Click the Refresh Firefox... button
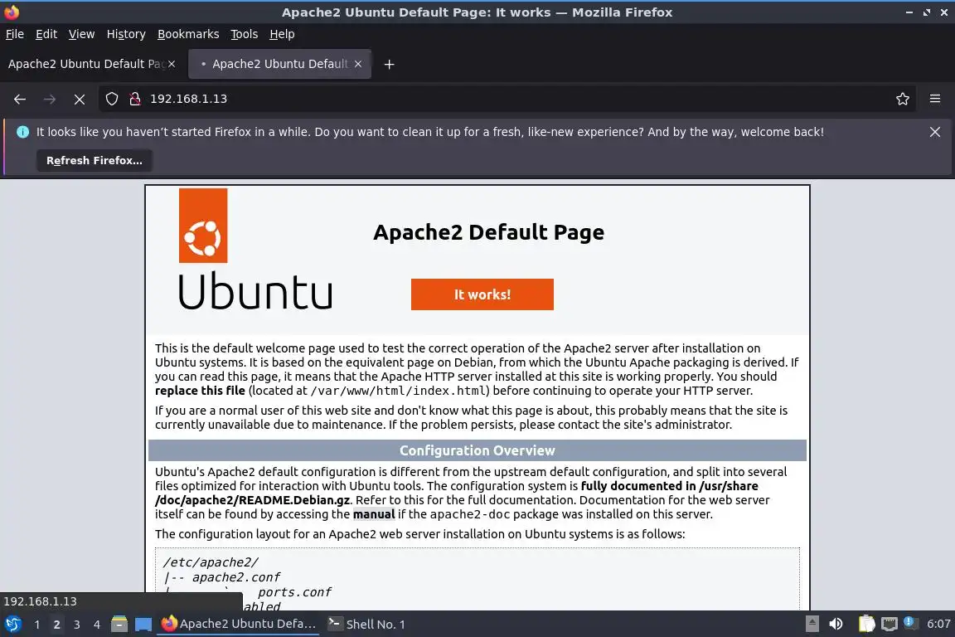The image size is (955, 637). click(95, 160)
